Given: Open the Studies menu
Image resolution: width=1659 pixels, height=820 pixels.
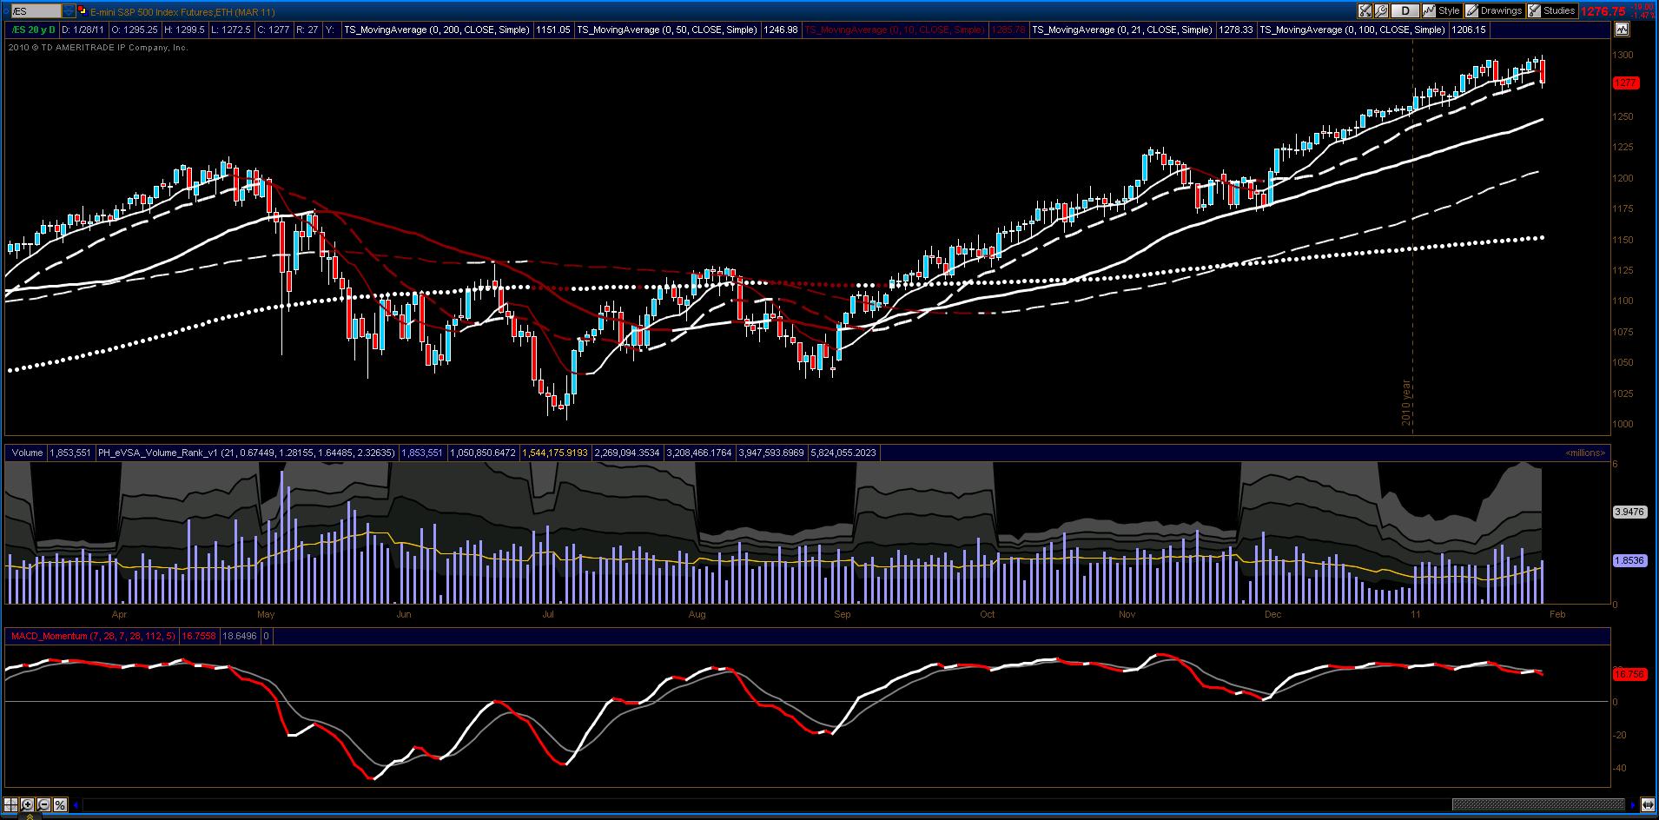Looking at the screenshot, I should click(x=1552, y=11).
